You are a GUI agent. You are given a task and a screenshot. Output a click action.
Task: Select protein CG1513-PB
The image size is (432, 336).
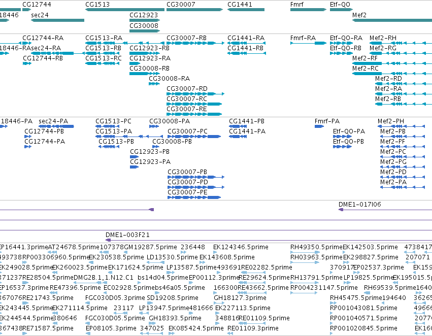[x=116, y=142]
